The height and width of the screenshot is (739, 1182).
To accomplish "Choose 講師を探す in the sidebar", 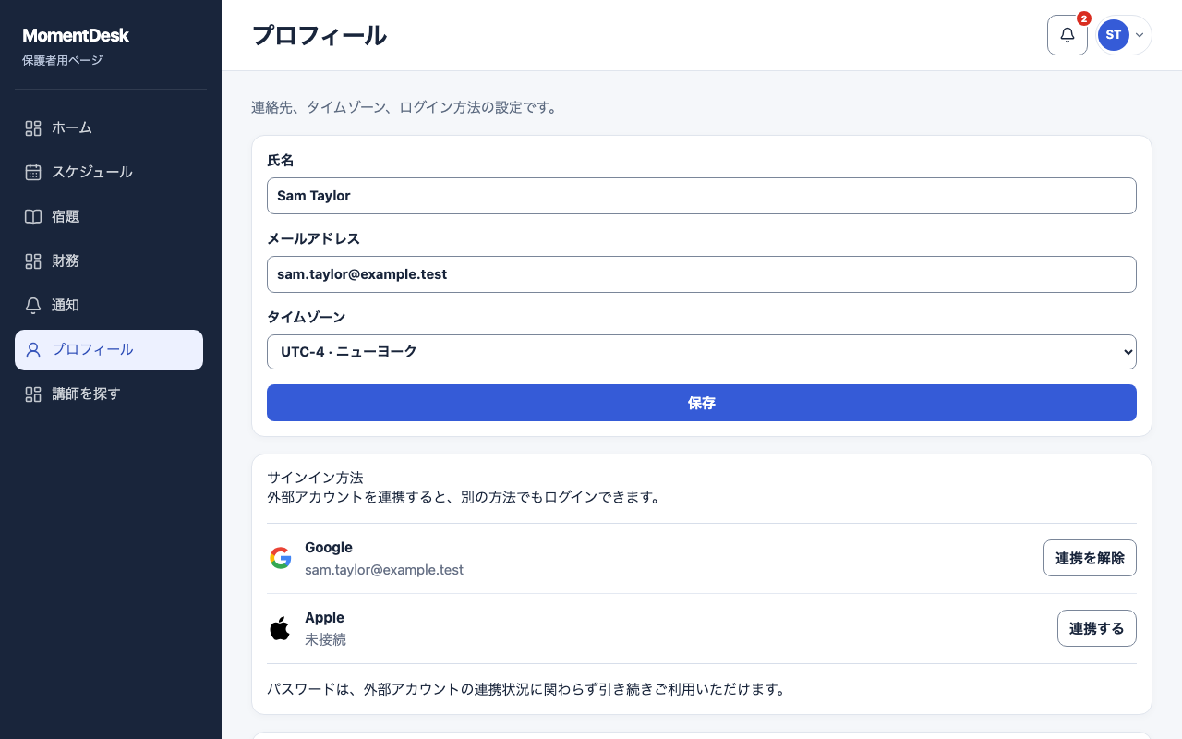I will tap(109, 394).
